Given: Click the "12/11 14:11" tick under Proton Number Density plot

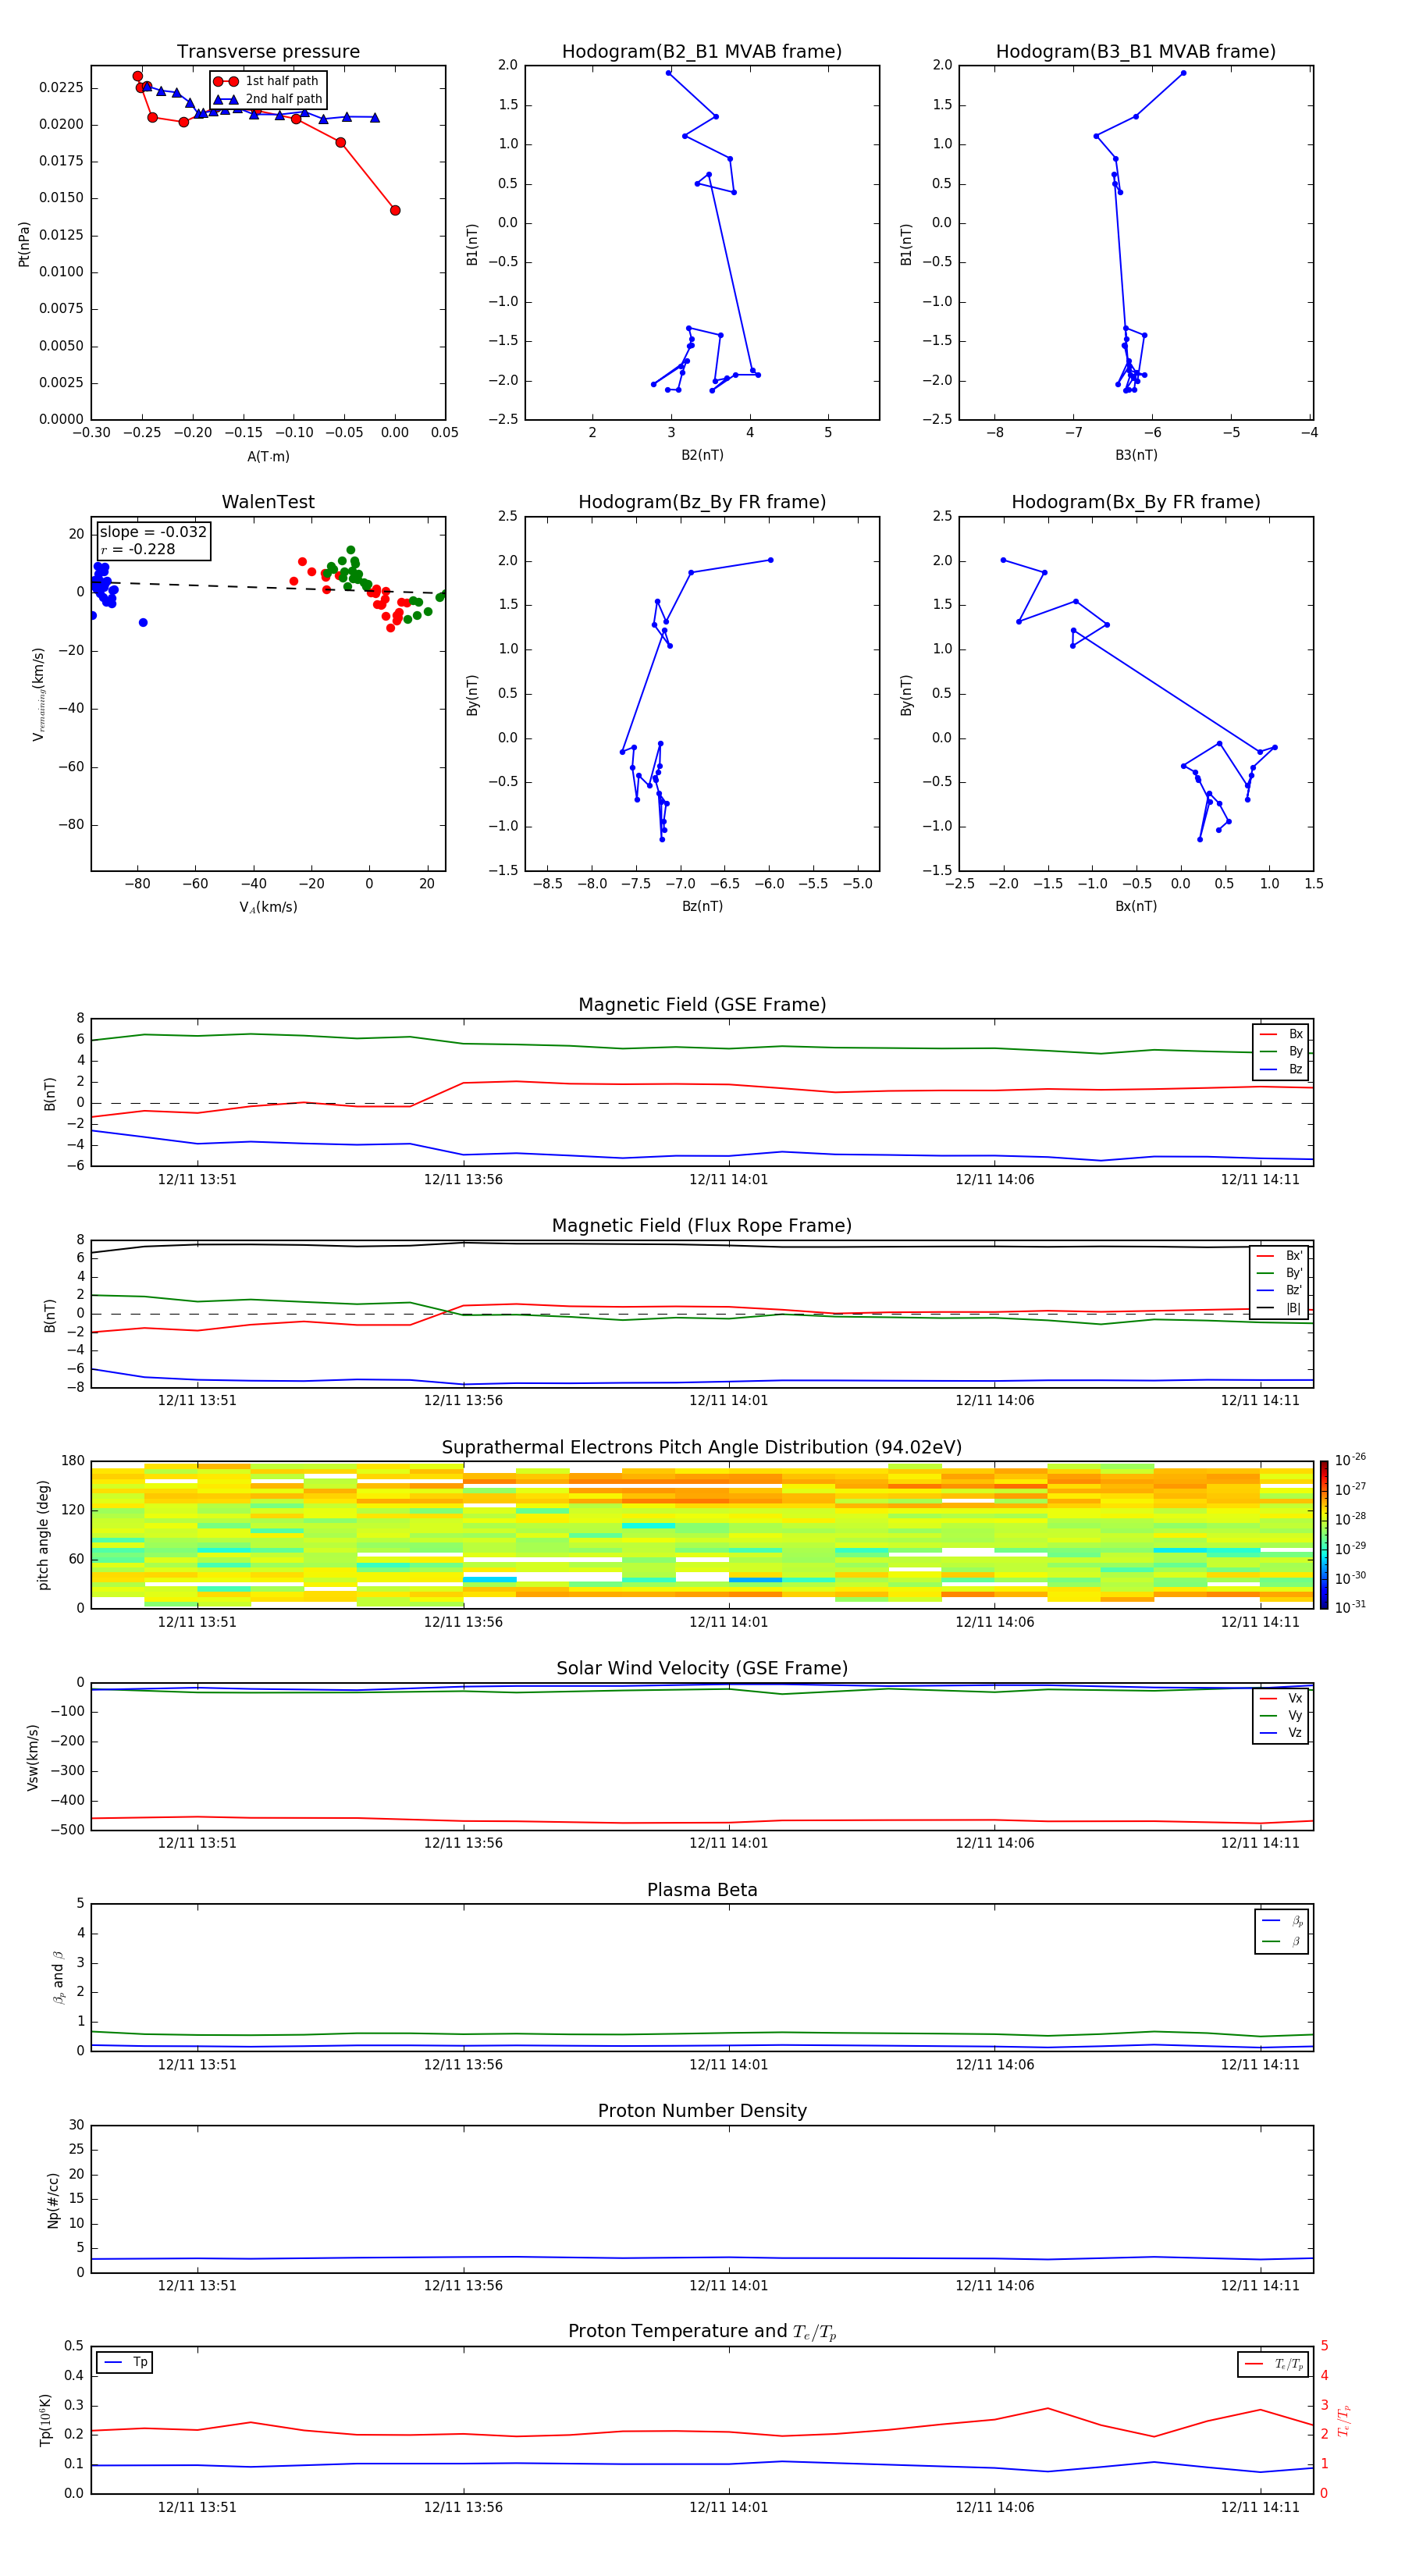Looking at the screenshot, I should (1260, 2286).
